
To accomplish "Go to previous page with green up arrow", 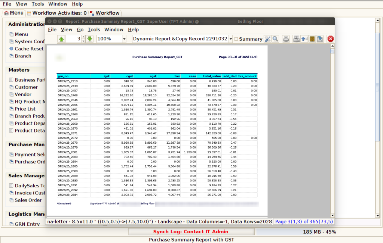I will [x=61, y=39].
